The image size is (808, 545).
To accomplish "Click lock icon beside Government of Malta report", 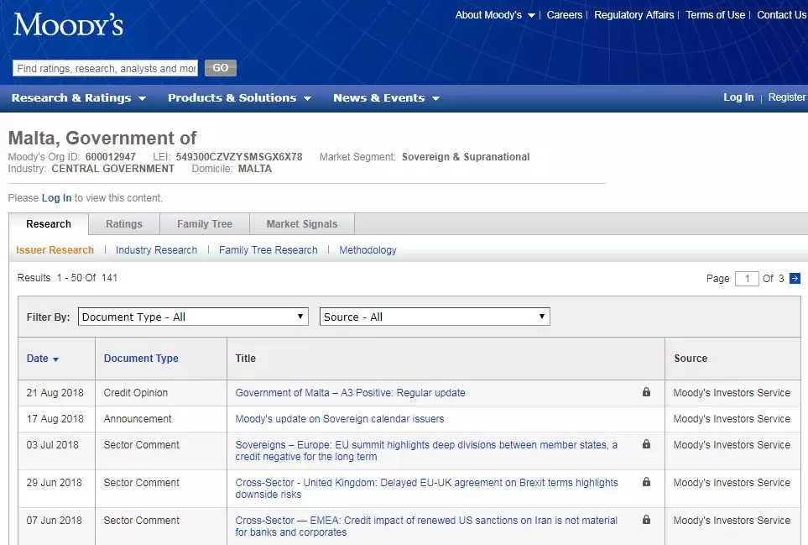I will point(646,392).
